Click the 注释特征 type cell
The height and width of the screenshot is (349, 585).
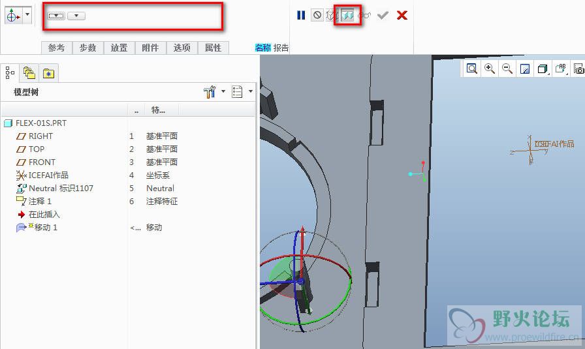pyautogui.click(x=161, y=202)
